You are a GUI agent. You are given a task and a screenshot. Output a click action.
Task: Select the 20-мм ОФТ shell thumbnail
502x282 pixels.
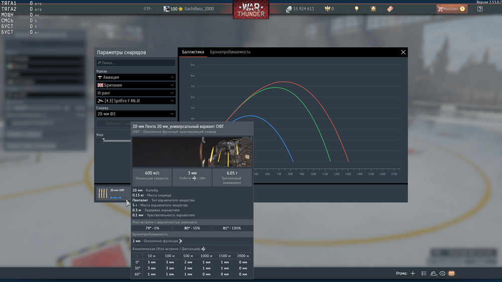pos(111,193)
